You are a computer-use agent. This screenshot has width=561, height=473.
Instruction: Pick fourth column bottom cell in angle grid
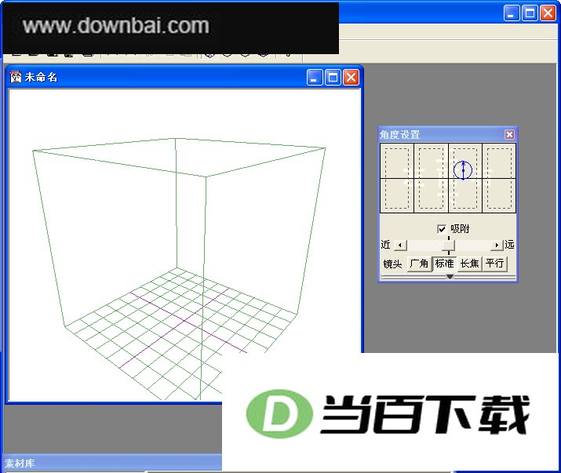point(499,196)
